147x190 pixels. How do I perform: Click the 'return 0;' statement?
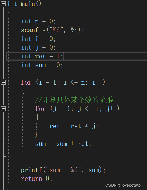pos(36,179)
